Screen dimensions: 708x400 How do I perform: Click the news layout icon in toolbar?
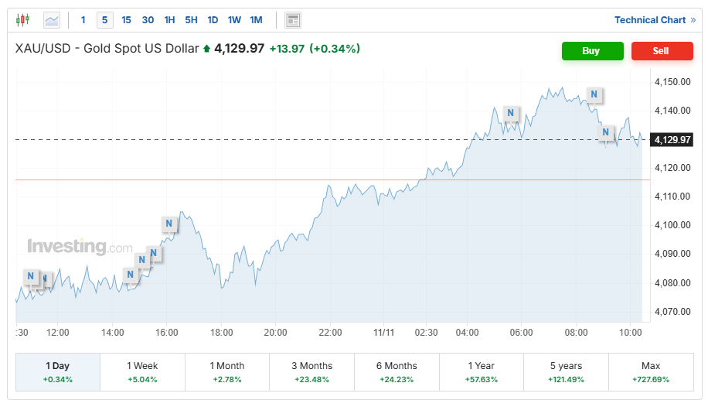(x=292, y=20)
